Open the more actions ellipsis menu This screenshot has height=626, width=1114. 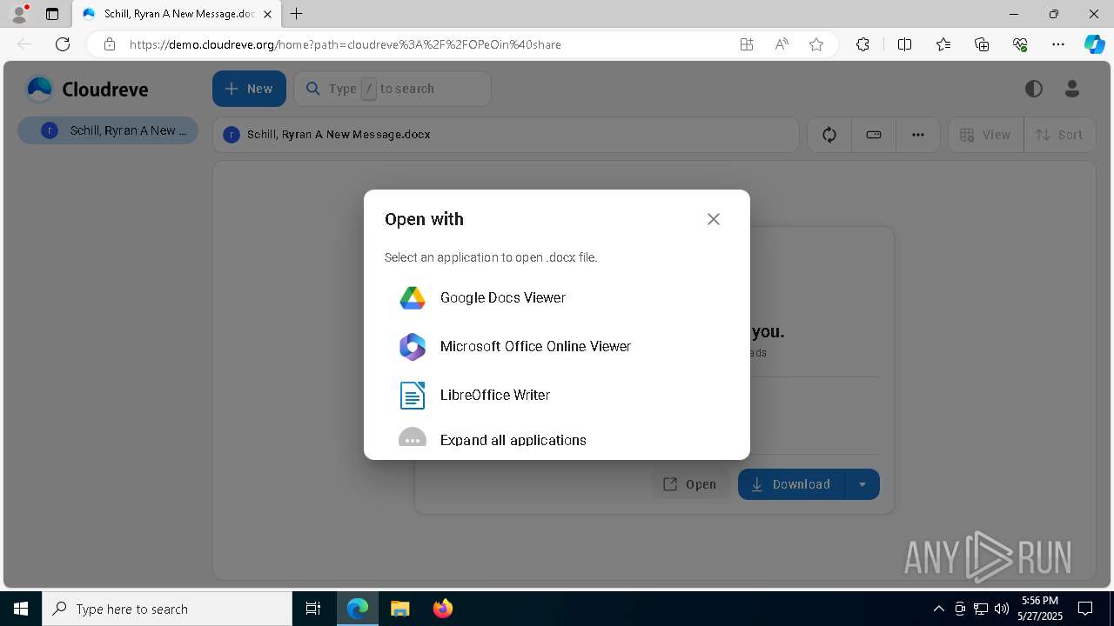point(918,135)
